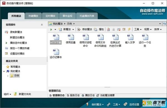Click 我的魔法 in the path bar
The width and height of the screenshot is (167, 108).
pos(58,24)
